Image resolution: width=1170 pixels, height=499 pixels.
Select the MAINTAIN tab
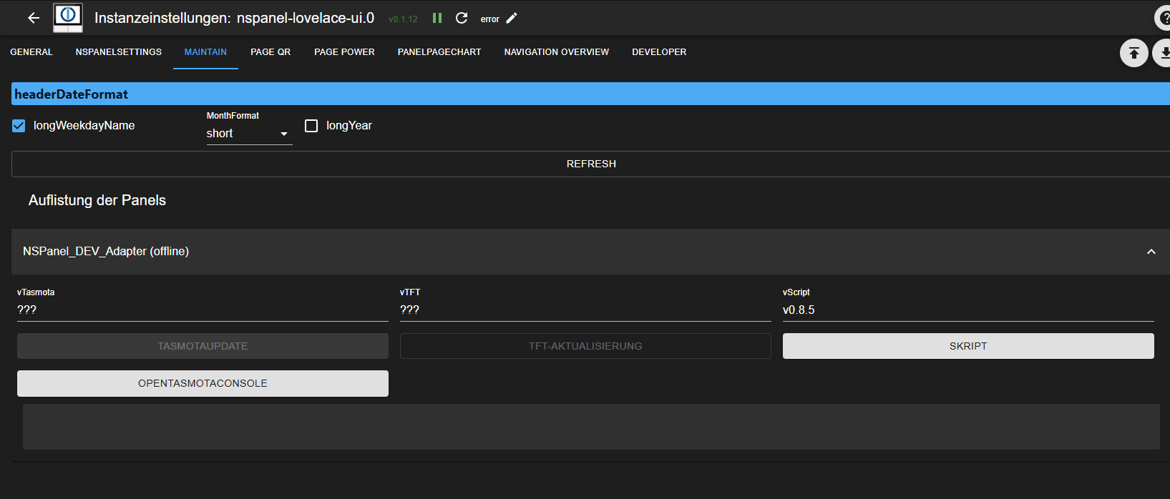[x=205, y=52]
